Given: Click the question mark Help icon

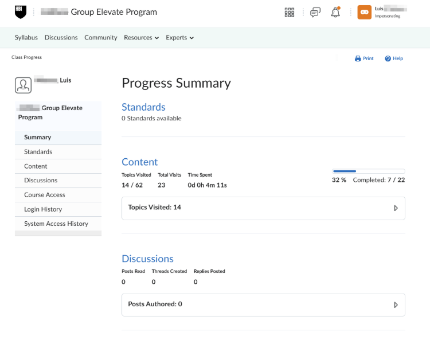Looking at the screenshot, I should (388, 58).
